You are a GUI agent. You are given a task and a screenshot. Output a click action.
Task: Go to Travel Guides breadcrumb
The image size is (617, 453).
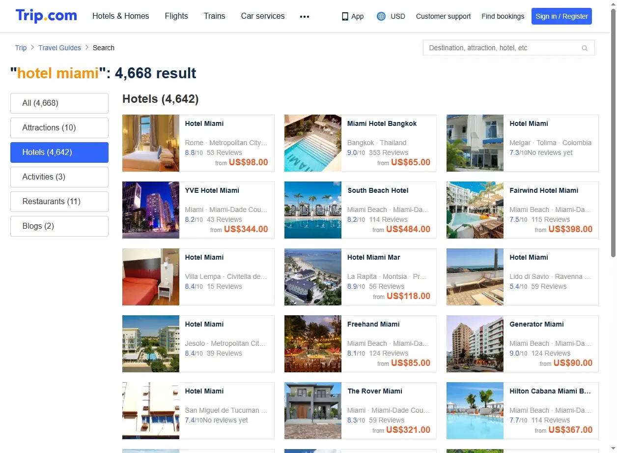pos(60,48)
